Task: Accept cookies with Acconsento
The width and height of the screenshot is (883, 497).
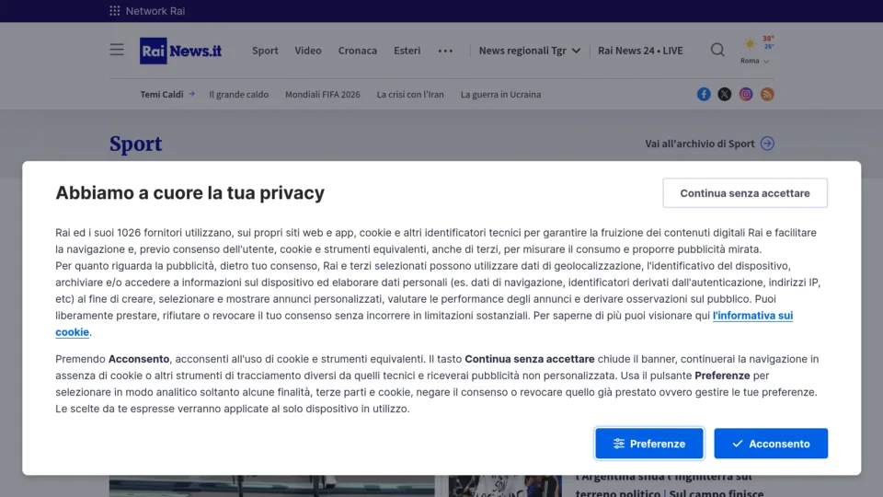Action: pos(771,444)
